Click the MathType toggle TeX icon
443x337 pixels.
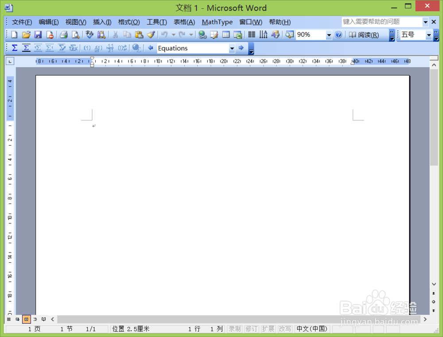(74, 48)
